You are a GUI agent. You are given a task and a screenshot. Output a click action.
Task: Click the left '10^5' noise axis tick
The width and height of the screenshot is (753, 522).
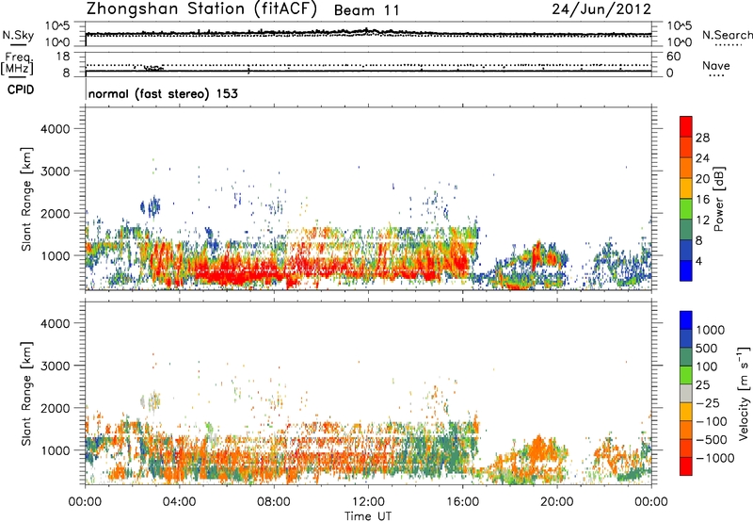[x=57, y=25]
